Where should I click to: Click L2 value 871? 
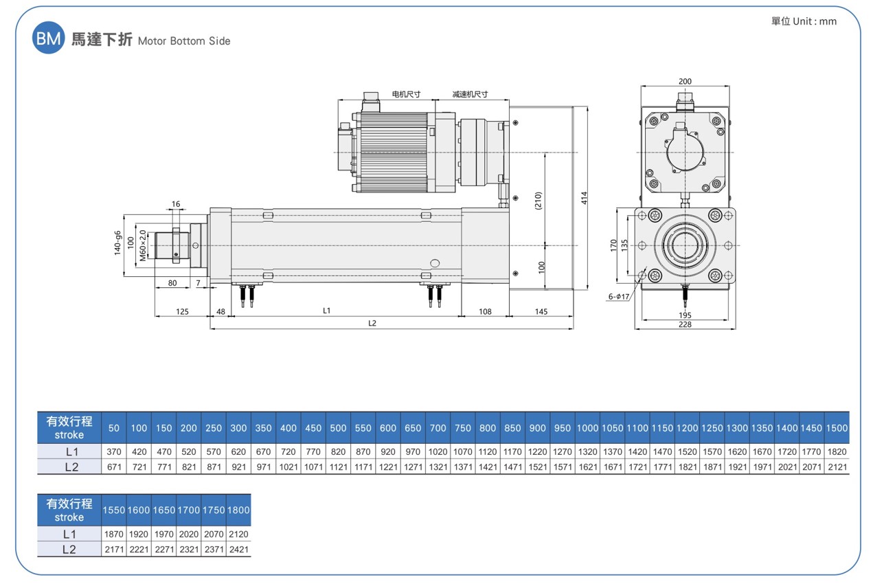click(214, 467)
